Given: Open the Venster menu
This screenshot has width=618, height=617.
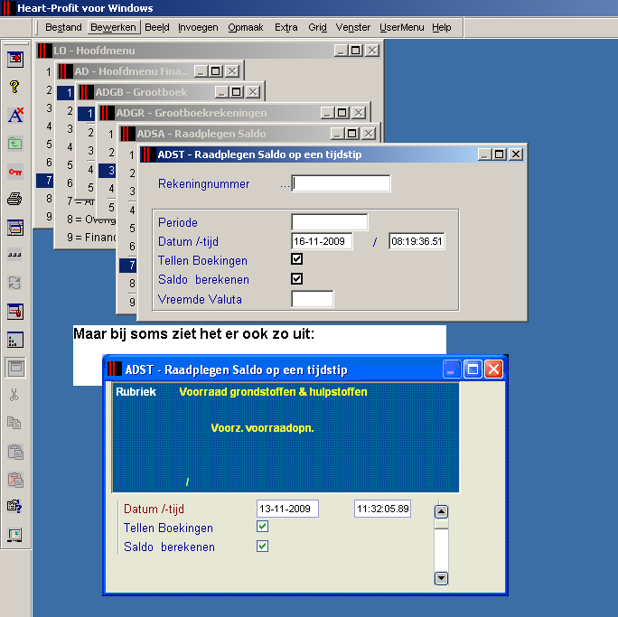Looking at the screenshot, I should point(352,27).
